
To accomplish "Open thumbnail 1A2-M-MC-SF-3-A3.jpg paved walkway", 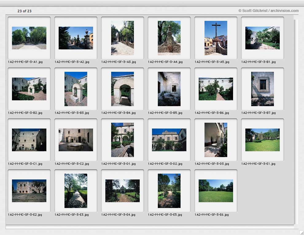I will [x=122, y=38].
